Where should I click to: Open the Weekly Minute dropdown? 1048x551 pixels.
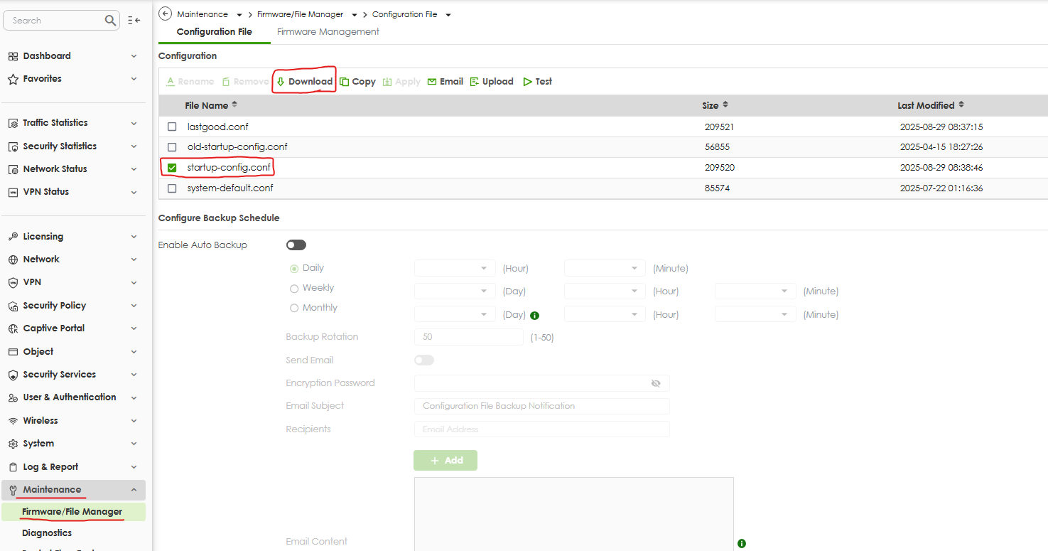(755, 291)
